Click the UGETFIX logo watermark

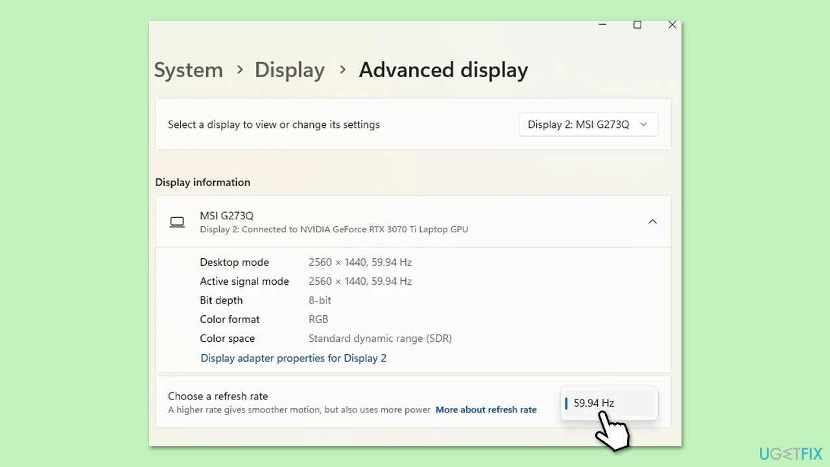pos(788,453)
